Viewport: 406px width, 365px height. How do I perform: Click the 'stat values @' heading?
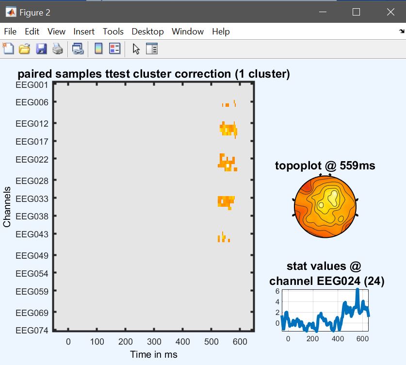coord(324,266)
